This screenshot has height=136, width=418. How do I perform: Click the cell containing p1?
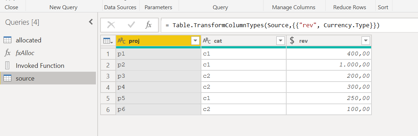click(158, 54)
